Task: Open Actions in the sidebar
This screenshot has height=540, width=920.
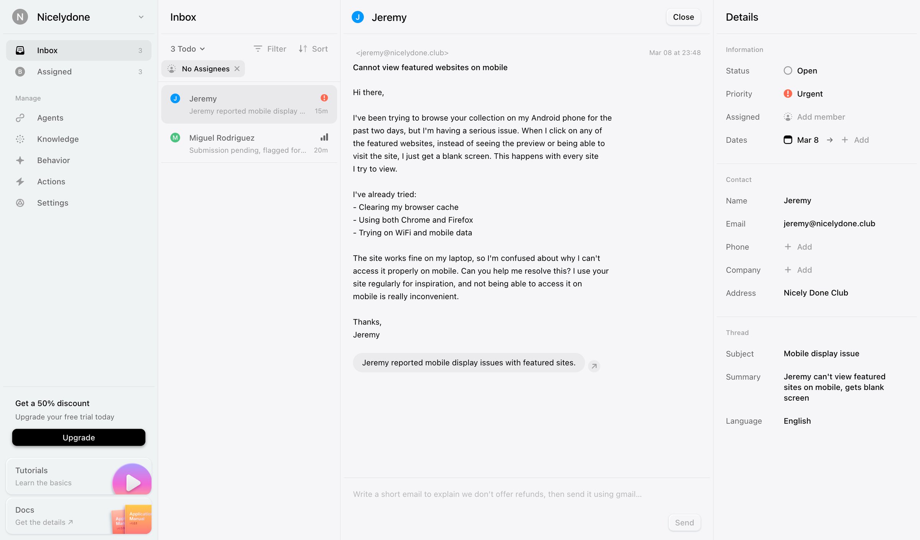Action: (x=79, y=181)
